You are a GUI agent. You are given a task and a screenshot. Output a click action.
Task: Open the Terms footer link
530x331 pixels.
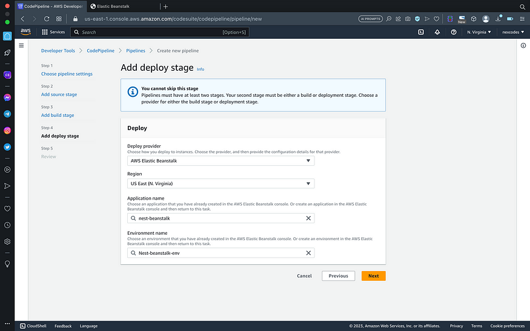click(477, 326)
